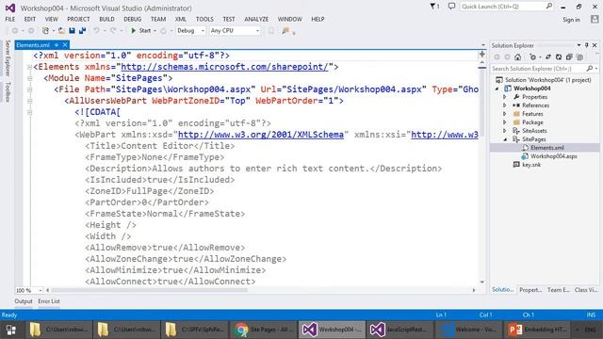Expand the Package folder

505,122
